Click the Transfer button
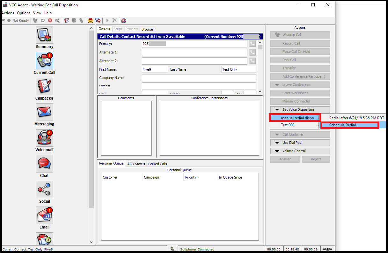The image size is (388, 253). point(300,68)
